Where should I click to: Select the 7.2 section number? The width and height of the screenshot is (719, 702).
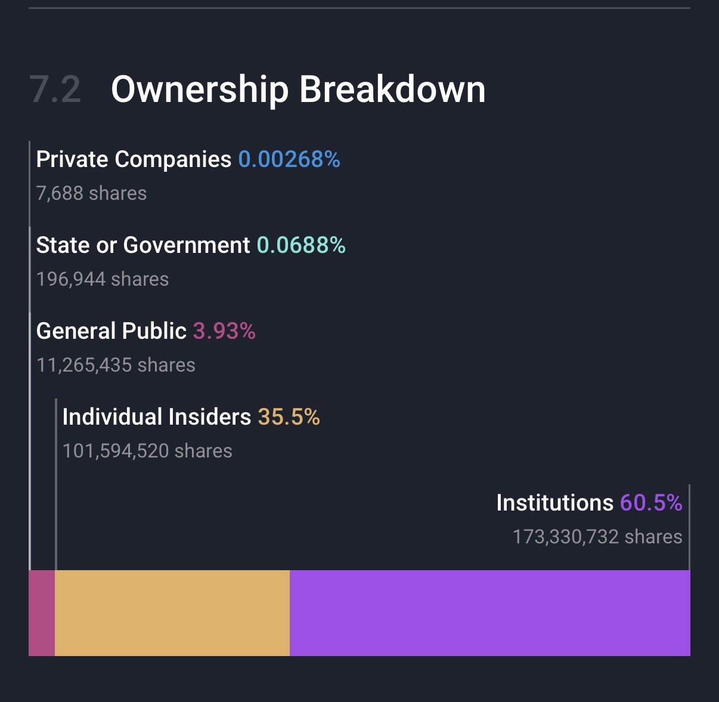(x=55, y=89)
